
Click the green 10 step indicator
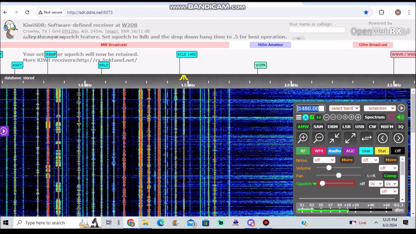[x=318, y=117]
